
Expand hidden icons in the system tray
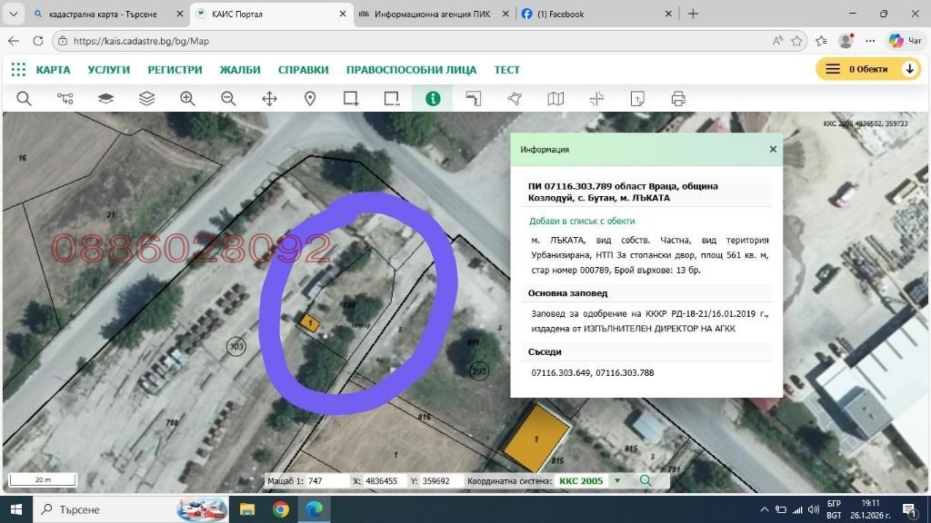[x=766, y=510]
